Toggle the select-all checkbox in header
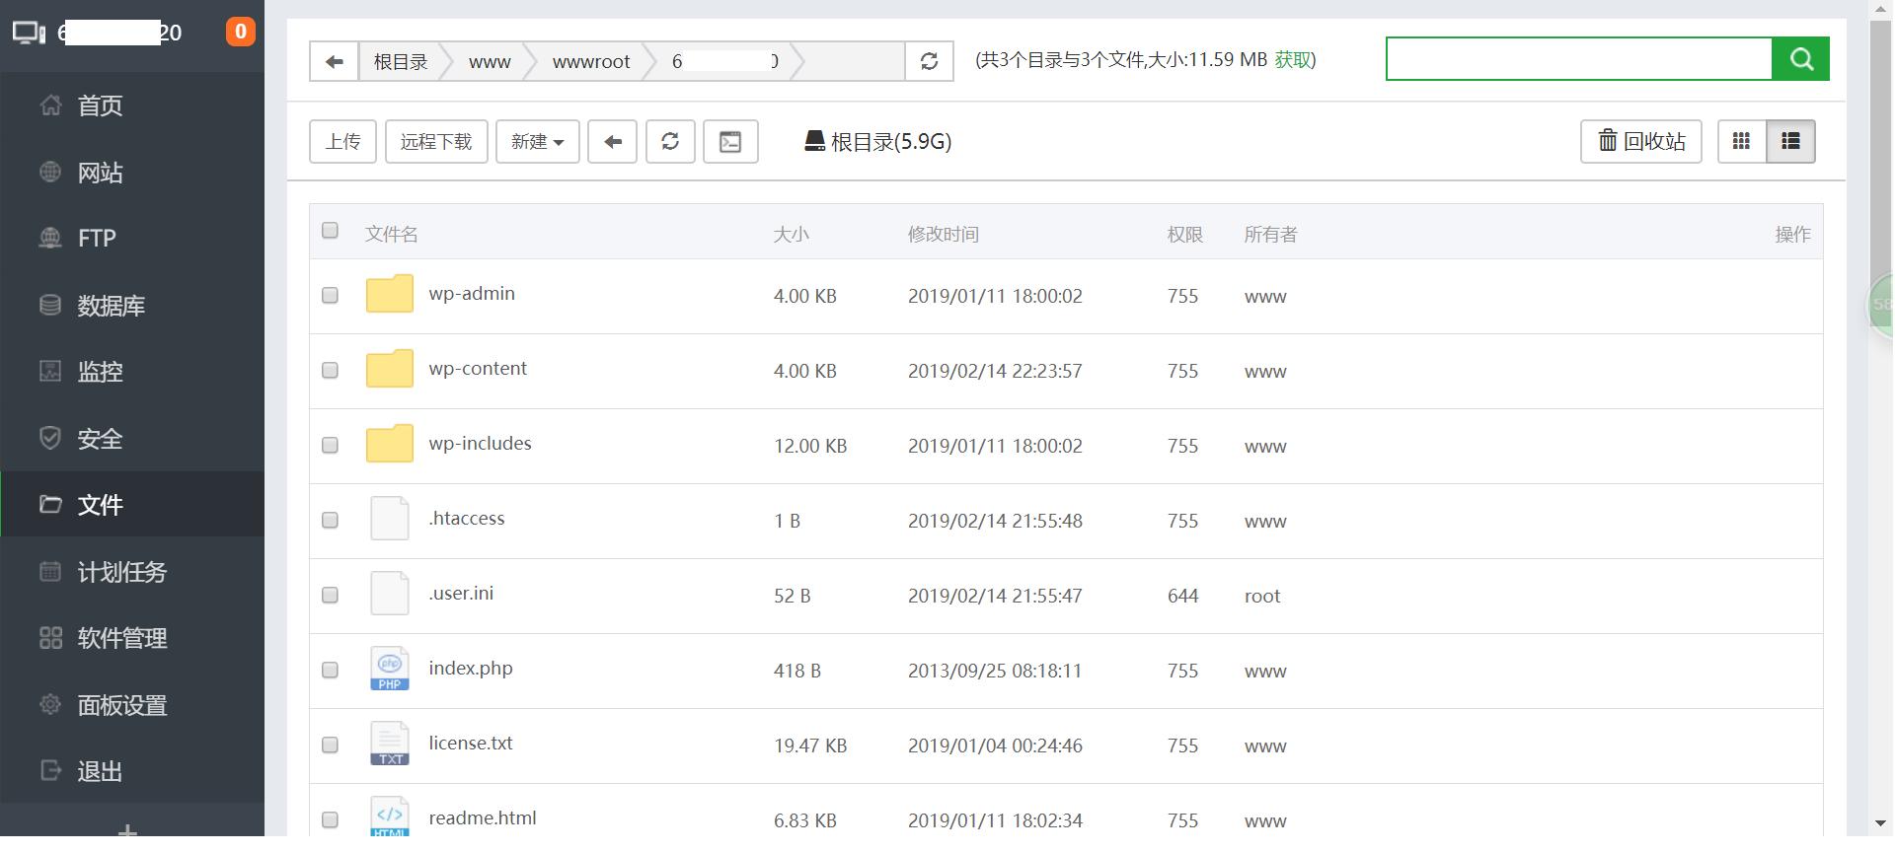Screen dimensions: 1895x852 [x=331, y=231]
